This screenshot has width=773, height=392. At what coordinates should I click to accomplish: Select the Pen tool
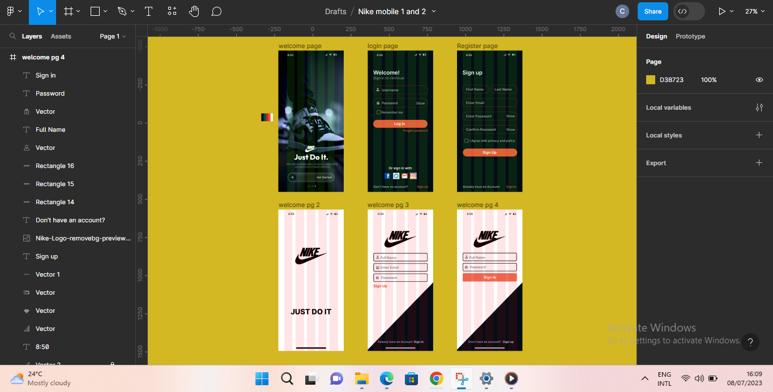[x=122, y=11]
